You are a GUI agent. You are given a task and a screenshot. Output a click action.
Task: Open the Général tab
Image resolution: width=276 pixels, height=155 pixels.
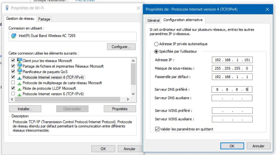click(153, 20)
